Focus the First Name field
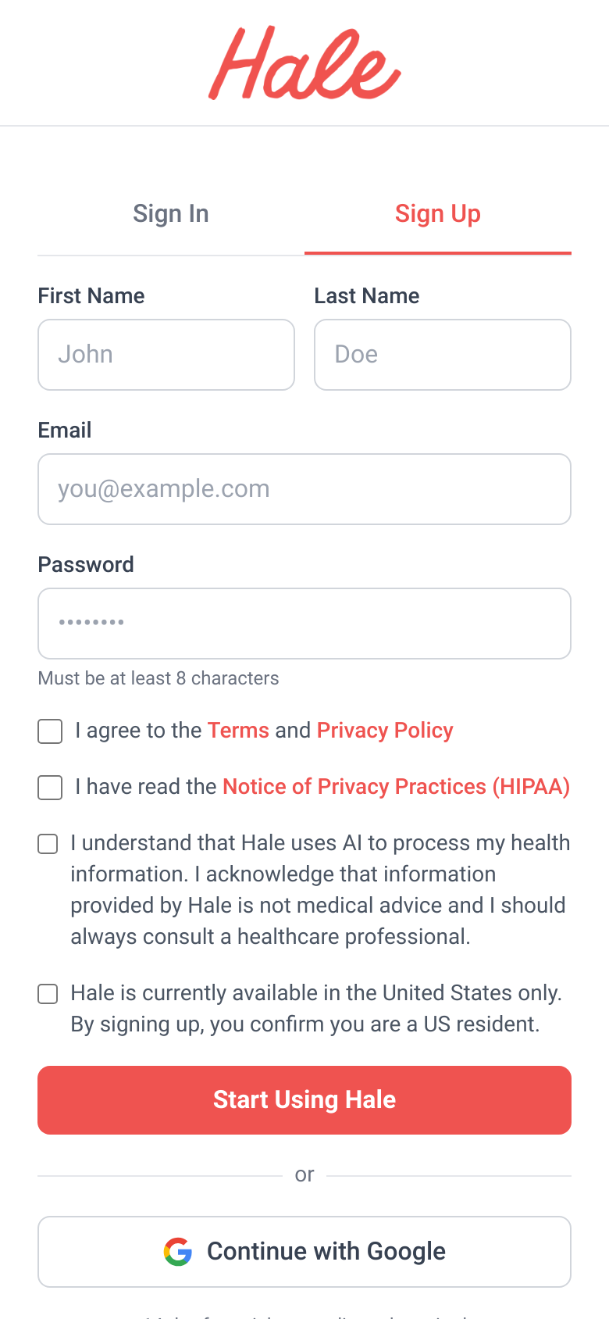The height and width of the screenshot is (1319, 609). point(166,355)
